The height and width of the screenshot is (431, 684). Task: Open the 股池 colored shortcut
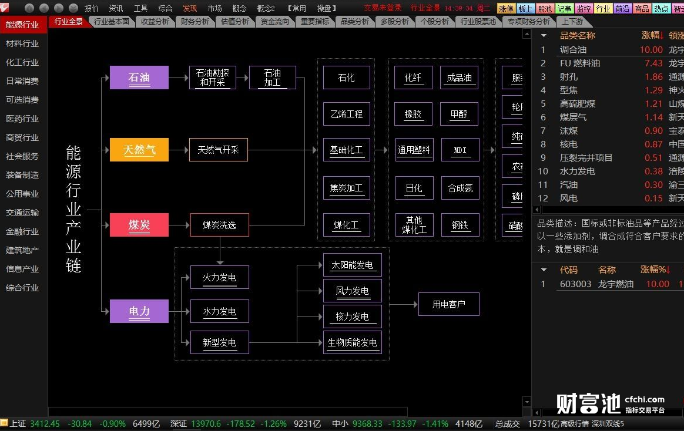(545, 8)
